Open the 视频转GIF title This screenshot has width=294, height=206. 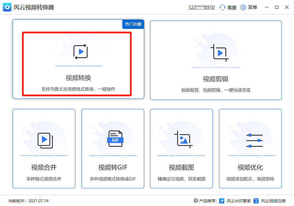coord(113,167)
